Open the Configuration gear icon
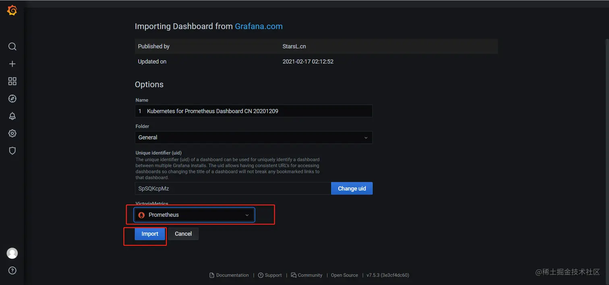 pyautogui.click(x=12, y=133)
